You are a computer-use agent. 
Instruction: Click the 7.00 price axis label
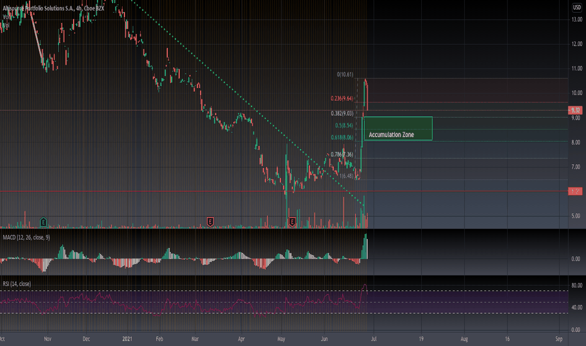577,167
